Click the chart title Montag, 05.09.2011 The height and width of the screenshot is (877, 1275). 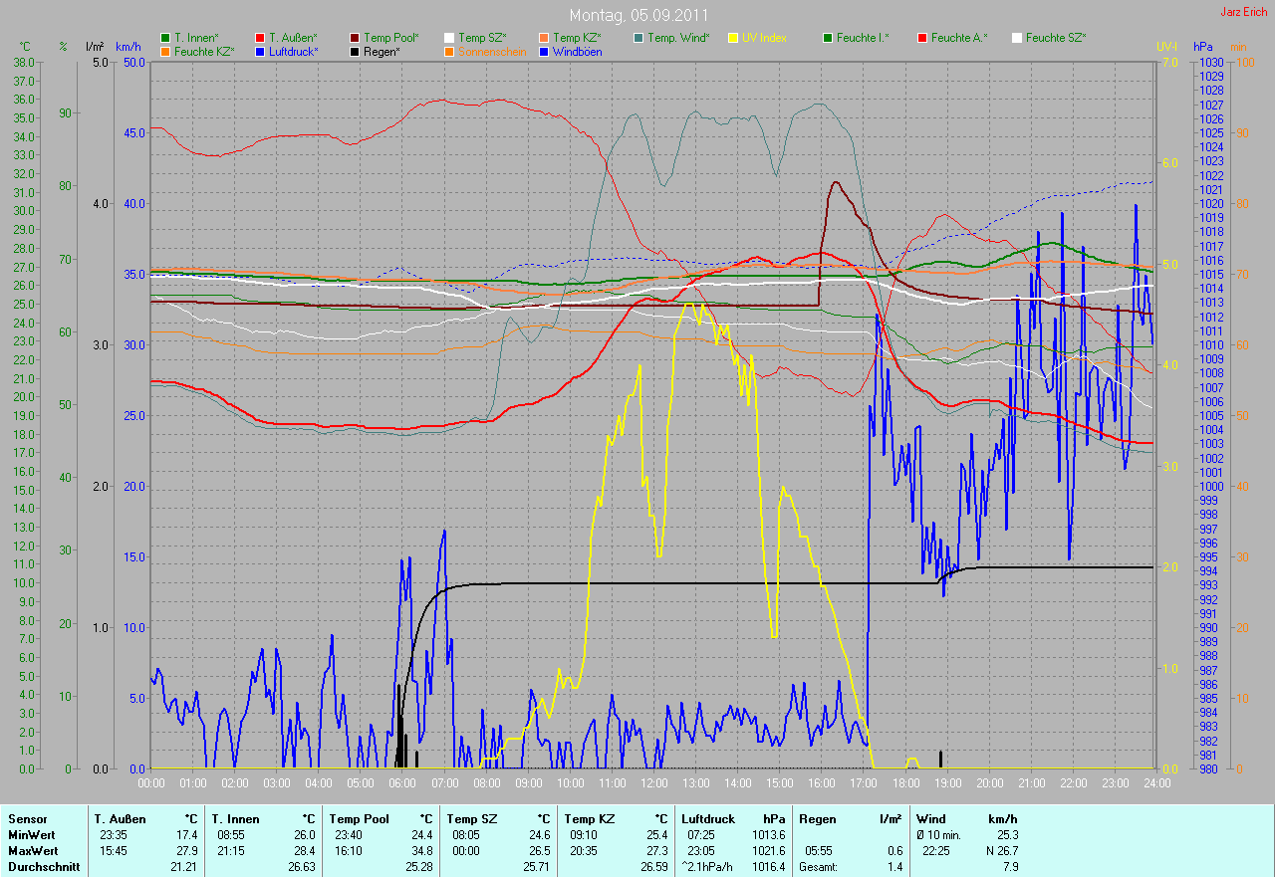tap(637, 15)
